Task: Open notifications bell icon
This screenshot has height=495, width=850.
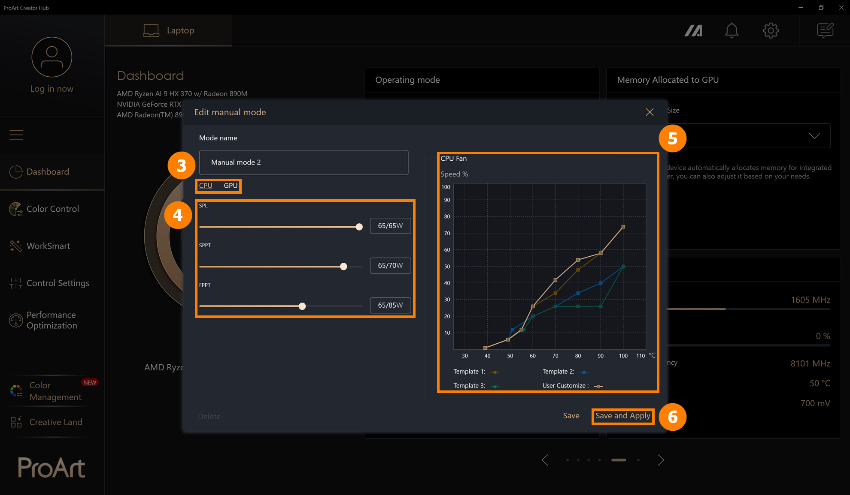Action: click(x=732, y=30)
